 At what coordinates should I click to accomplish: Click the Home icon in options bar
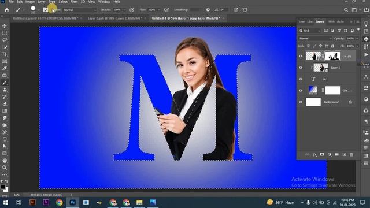(x=7, y=10)
